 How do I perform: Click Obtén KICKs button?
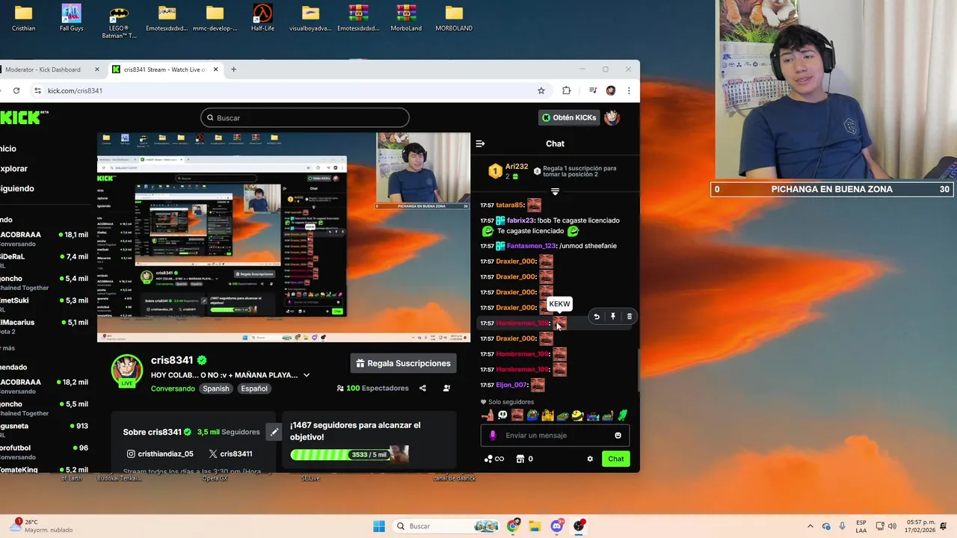[x=569, y=117]
